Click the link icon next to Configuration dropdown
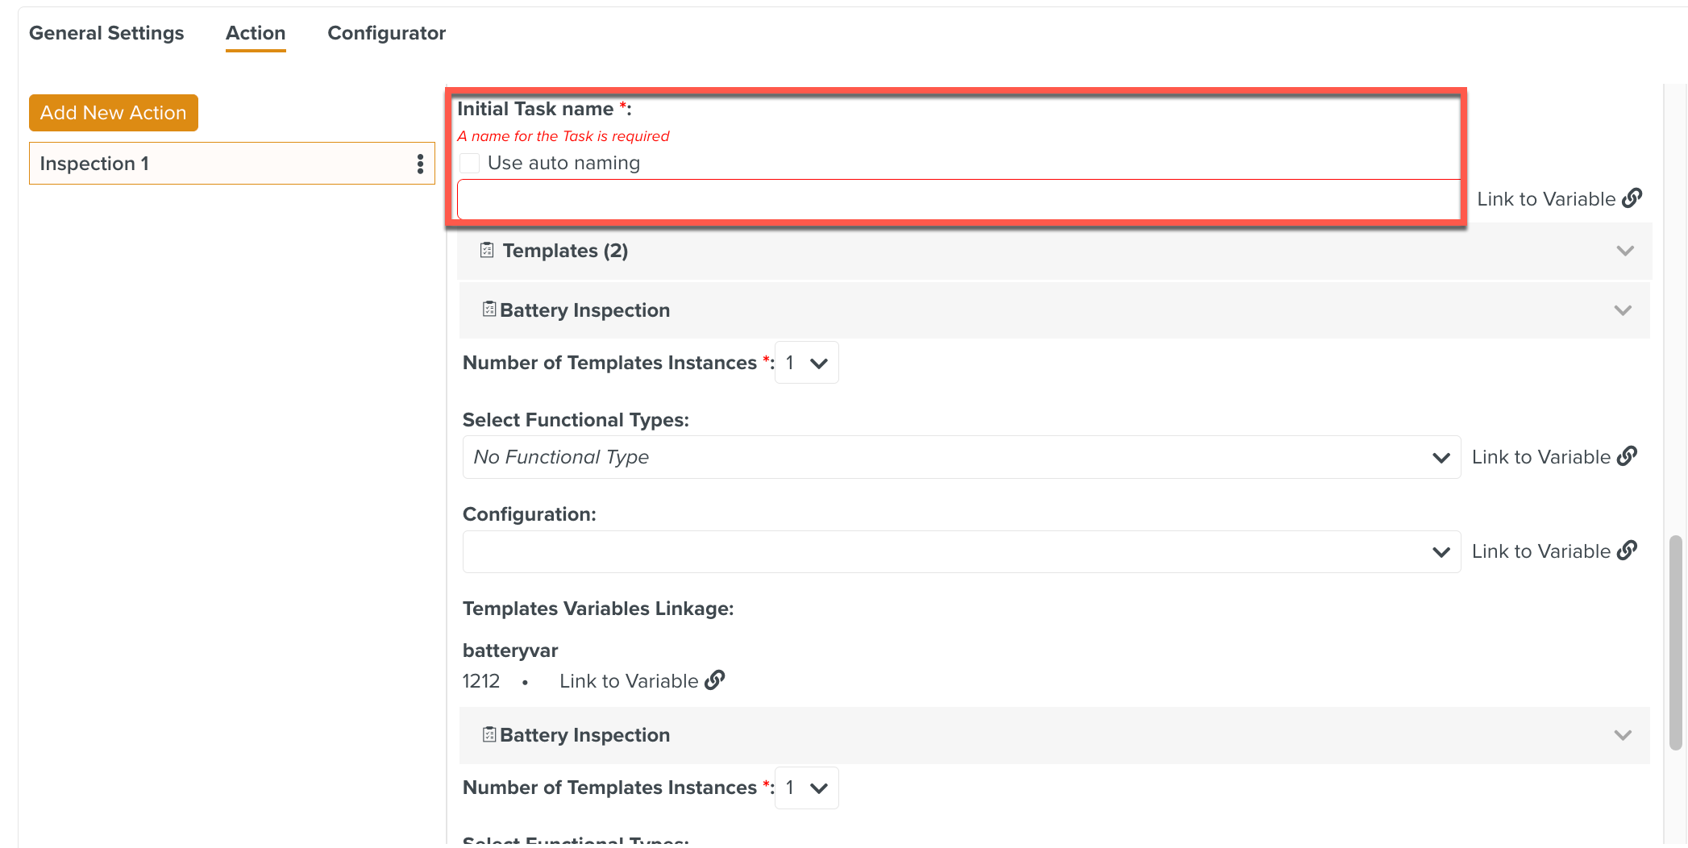 click(x=1627, y=551)
